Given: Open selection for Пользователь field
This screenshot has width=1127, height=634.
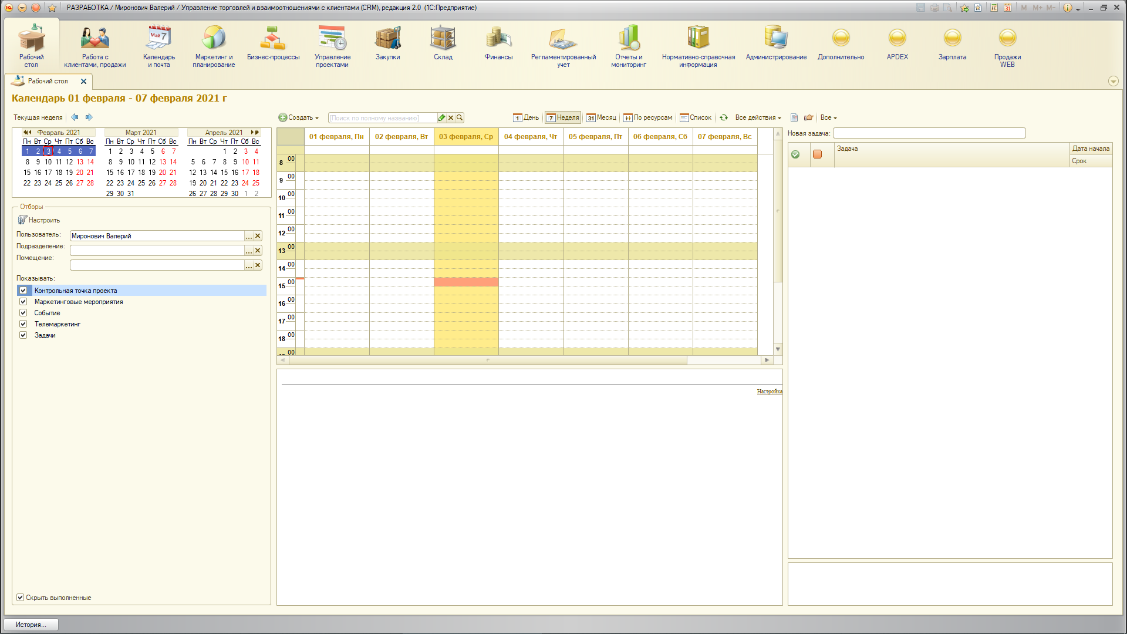Looking at the screenshot, I should [249, 236].
